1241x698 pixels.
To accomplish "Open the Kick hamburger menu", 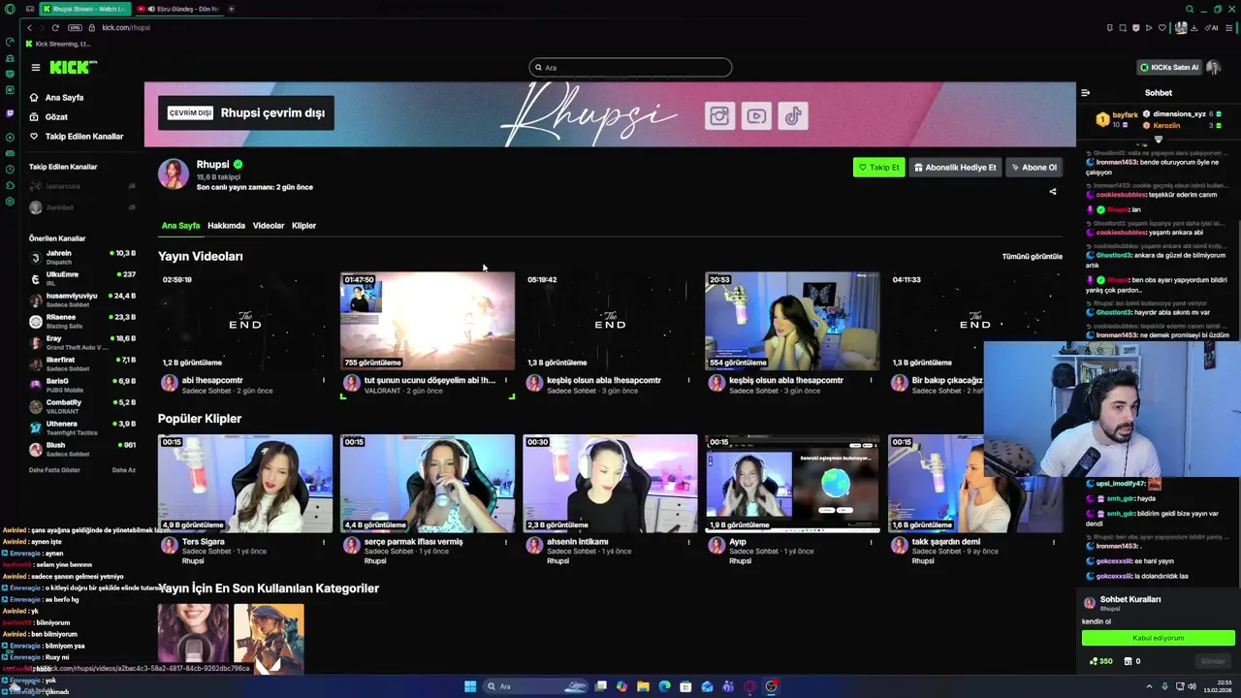I will tap(35, 68).
